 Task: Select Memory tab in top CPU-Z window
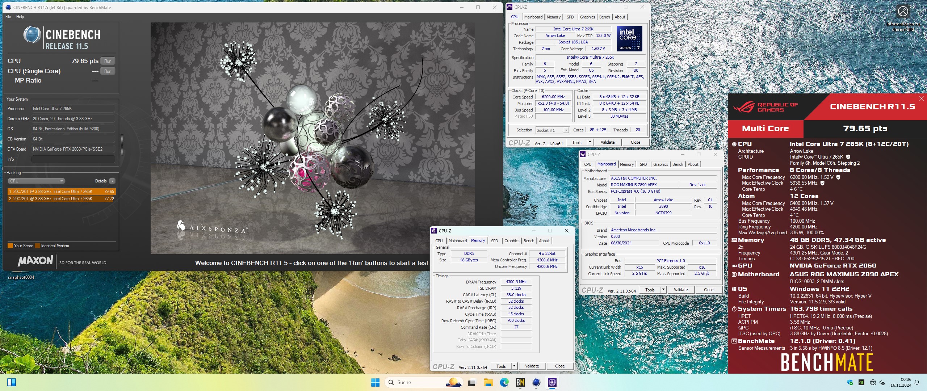553,17
